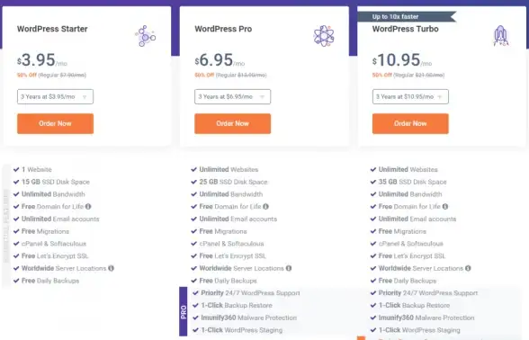529x340 pixels.
Task: Click the vertical PRO label tab
Action: pos(184,311)
